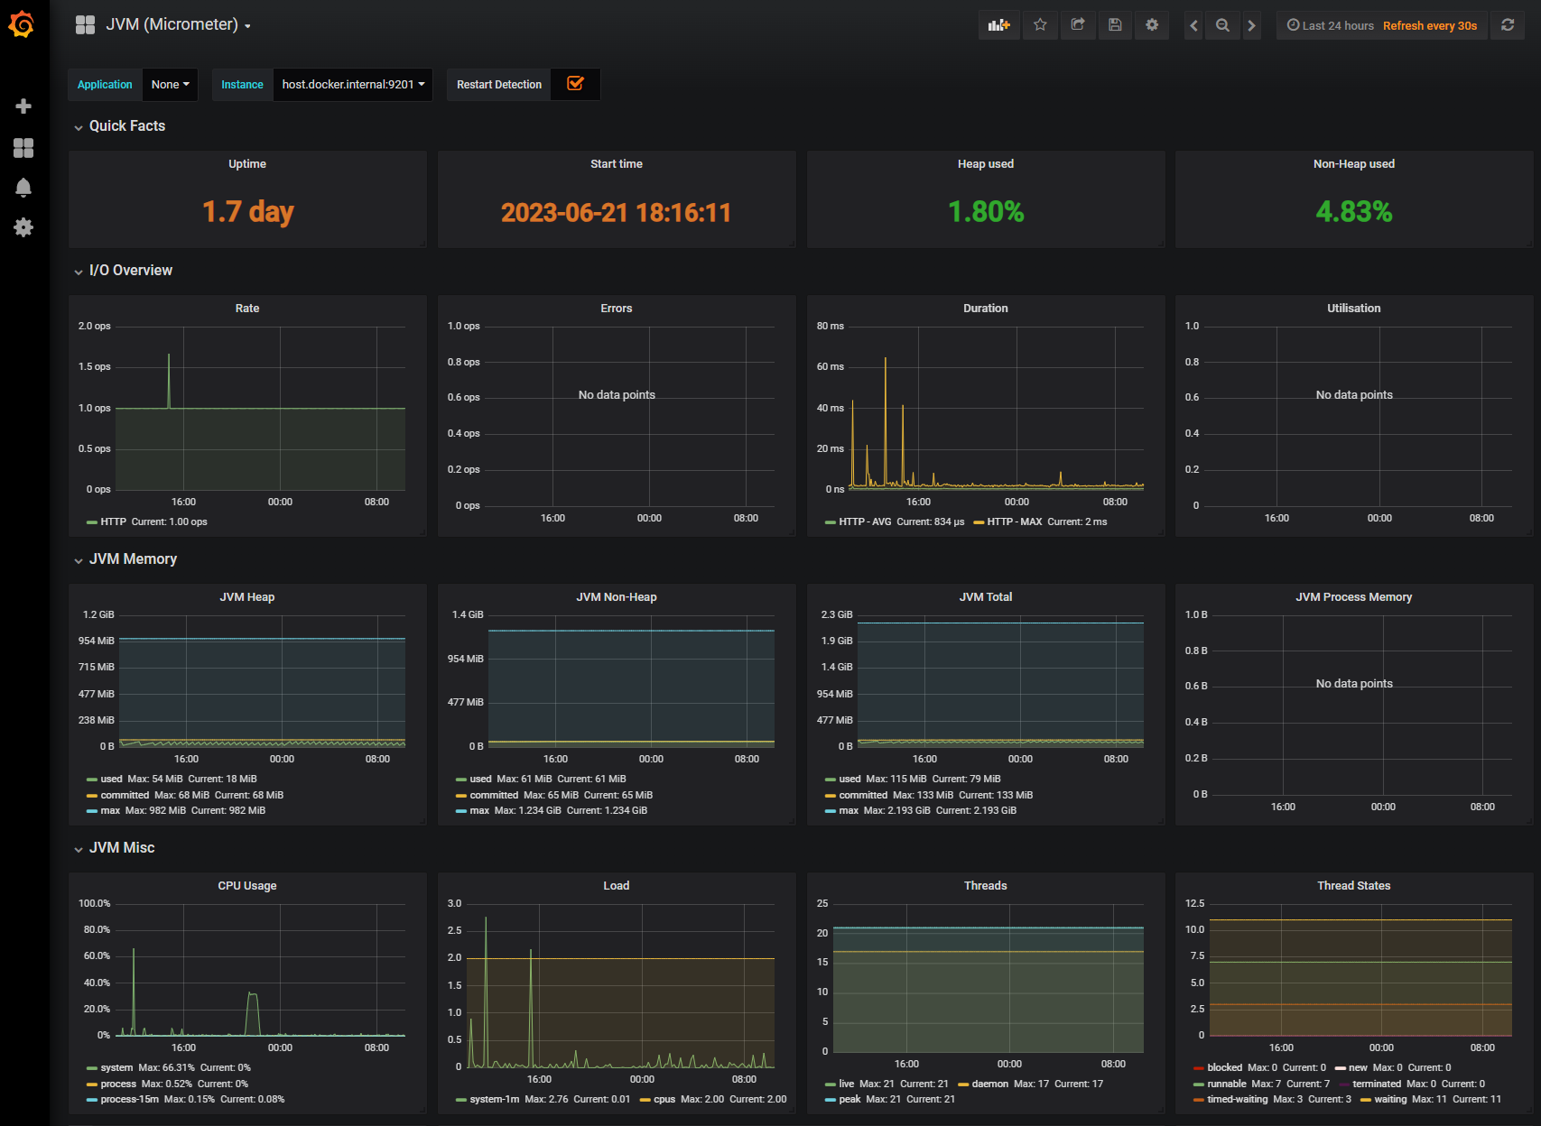Toggle system-1m series in Load legend
Screen dimensions: 1541x1126
(495, 1099)
